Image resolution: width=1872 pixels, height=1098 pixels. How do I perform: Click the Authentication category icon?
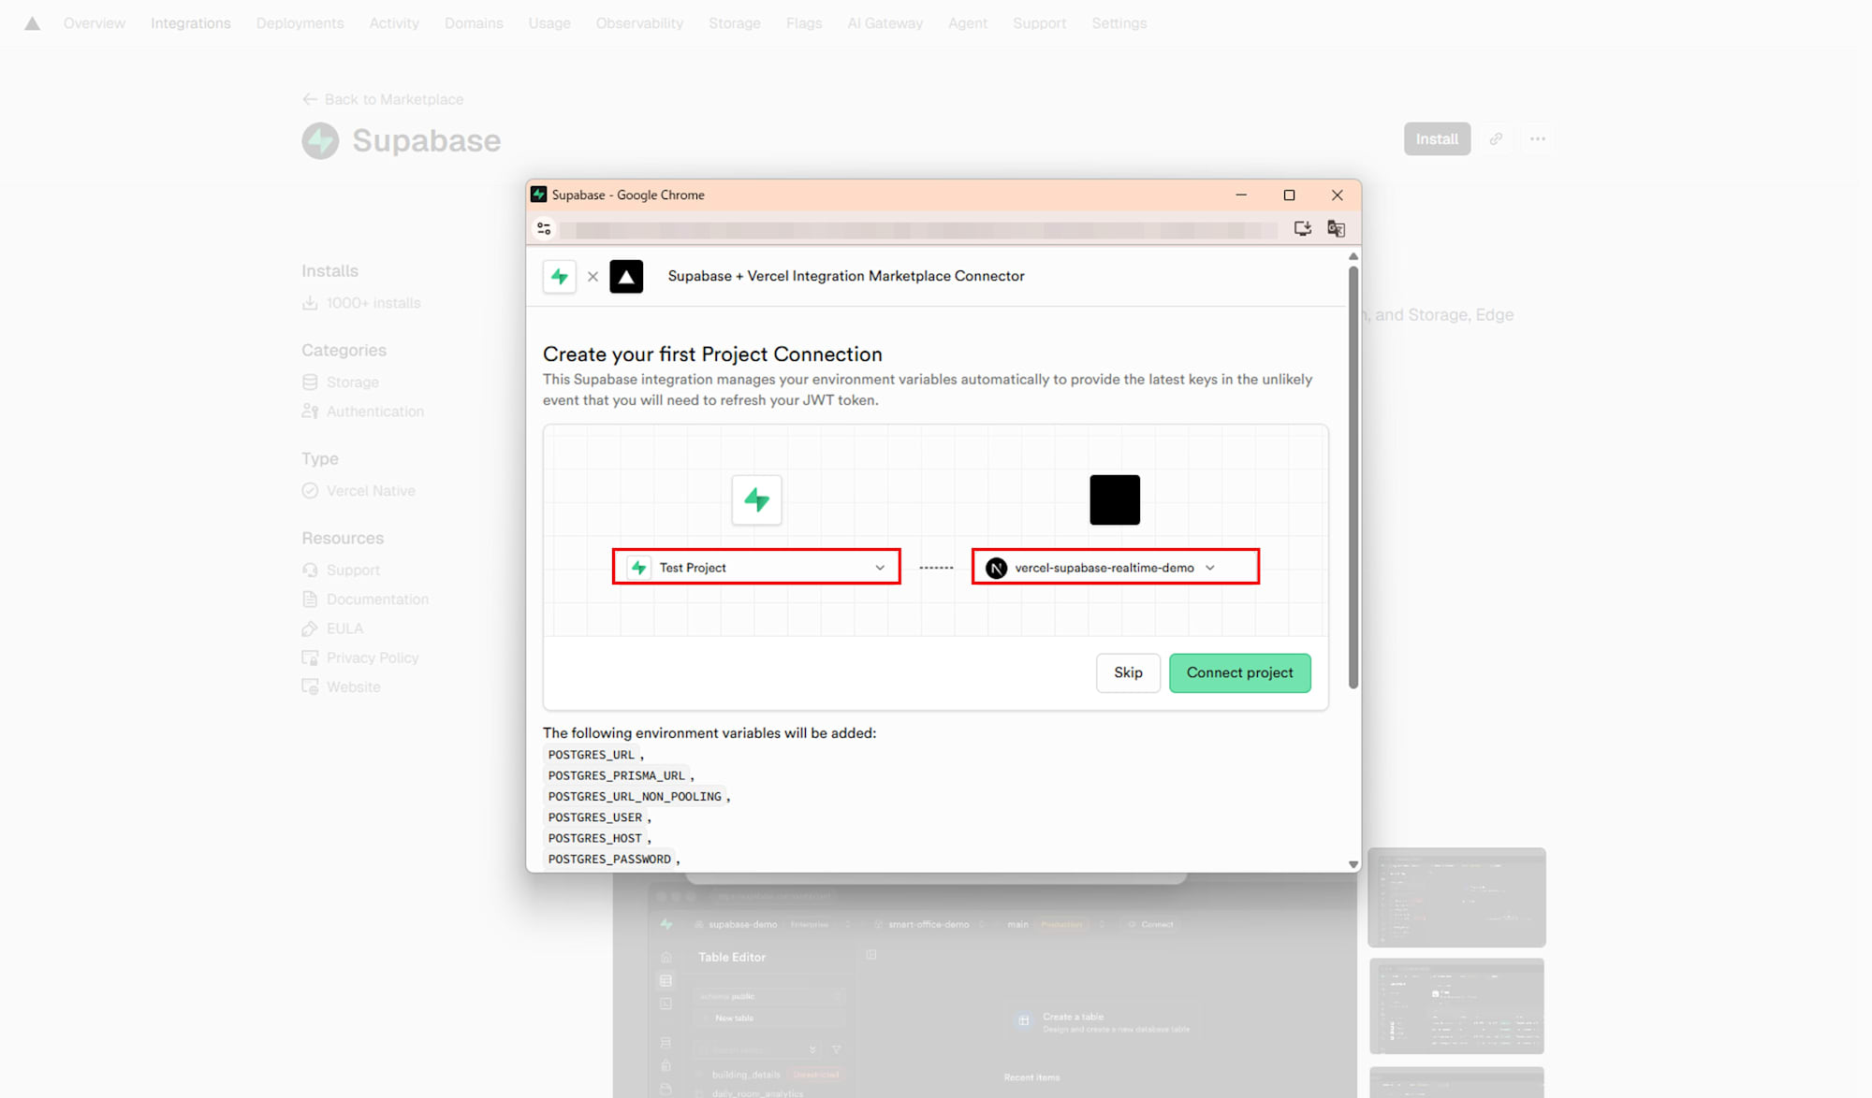[x=310, y=411]
